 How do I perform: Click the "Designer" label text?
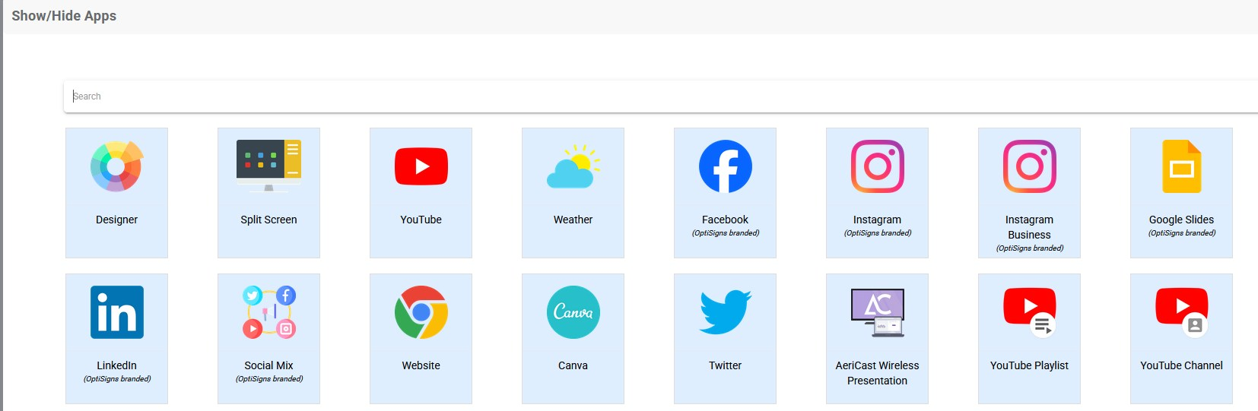coord(116,220)
